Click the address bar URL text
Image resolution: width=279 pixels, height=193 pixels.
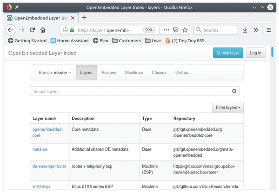[104, 30]
